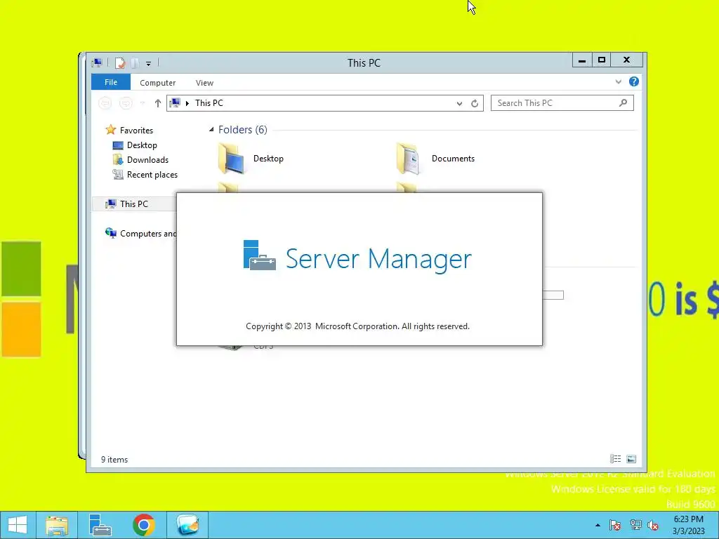Viewport: 719px width, 539px height.
Task: Refresh This PC with the refresh icon
Action: pos(475,104)
